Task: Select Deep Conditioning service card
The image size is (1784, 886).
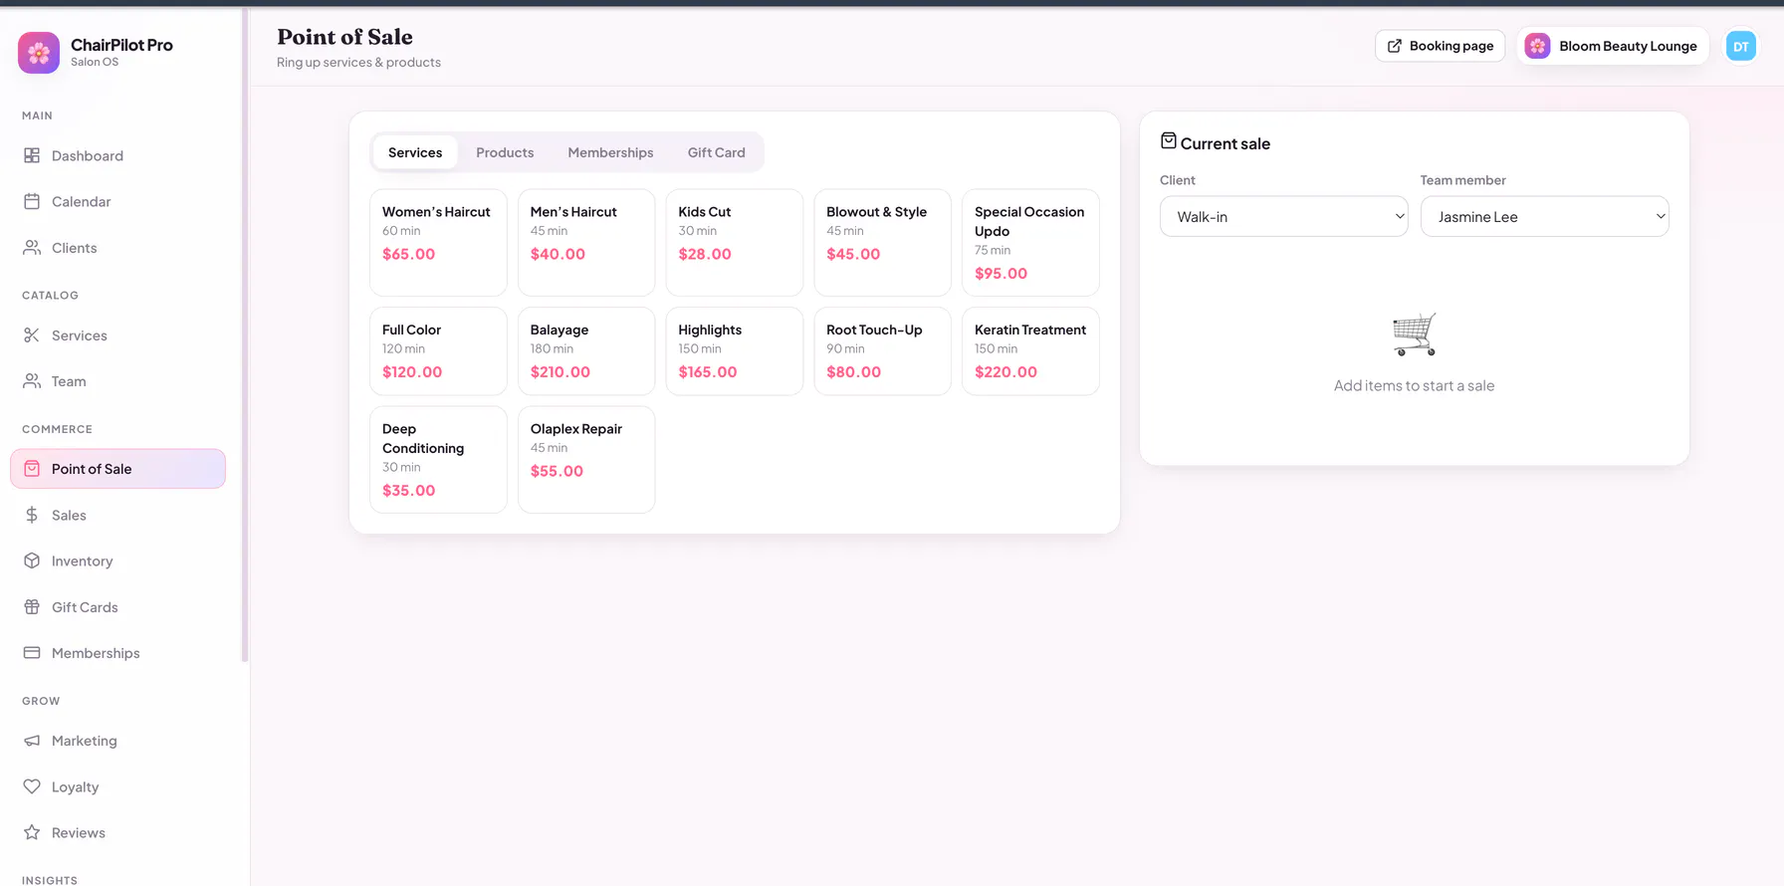Action: tap(438, 460)
